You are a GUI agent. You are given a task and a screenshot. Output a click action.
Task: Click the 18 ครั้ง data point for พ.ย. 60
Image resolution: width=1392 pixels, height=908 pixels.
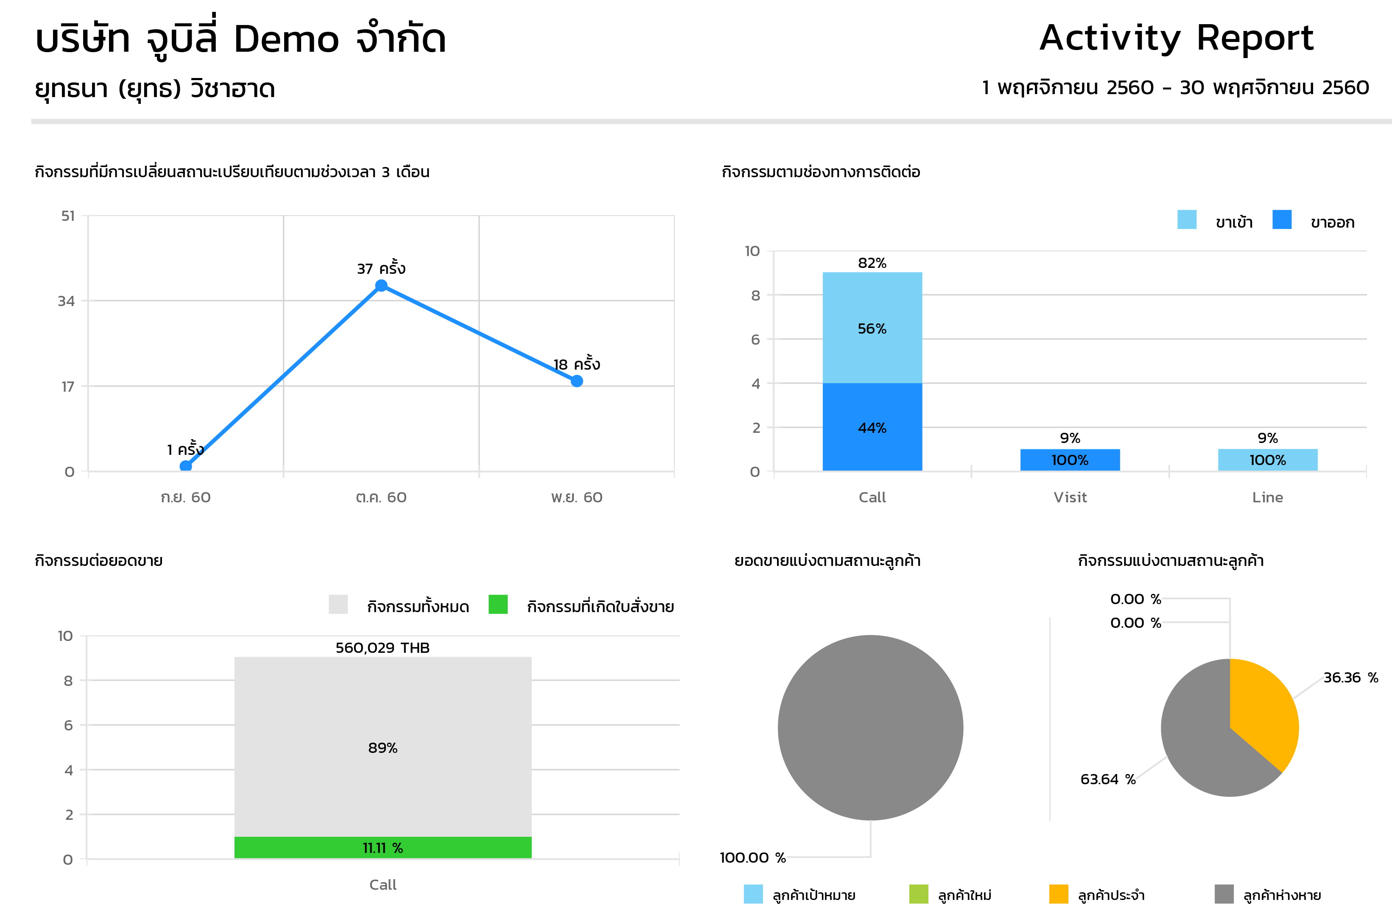click(x=577, y=381)
